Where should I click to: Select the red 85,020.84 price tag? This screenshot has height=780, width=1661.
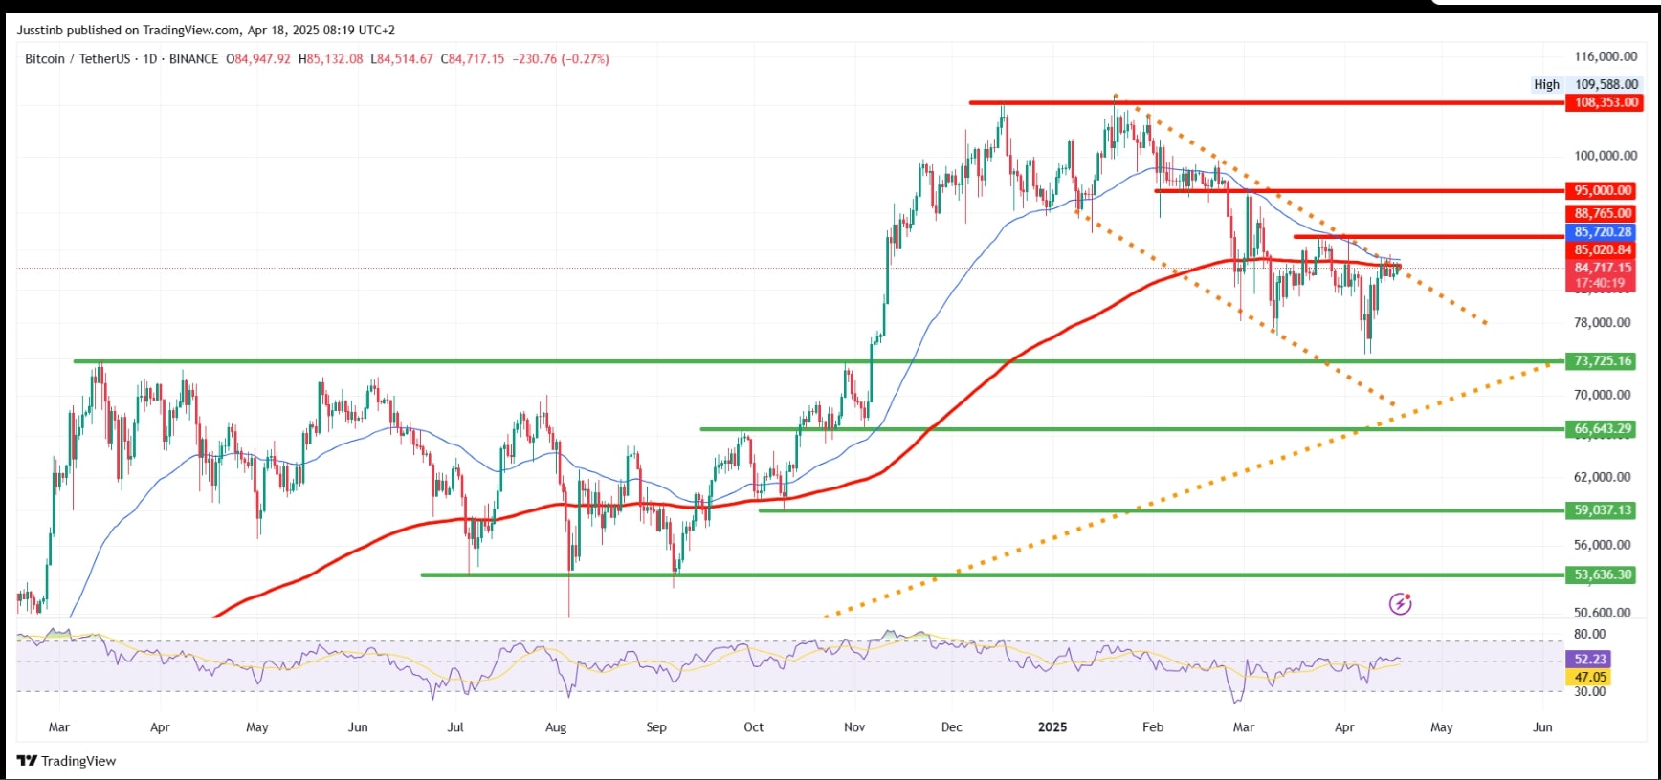click(x=1602, y=249)
